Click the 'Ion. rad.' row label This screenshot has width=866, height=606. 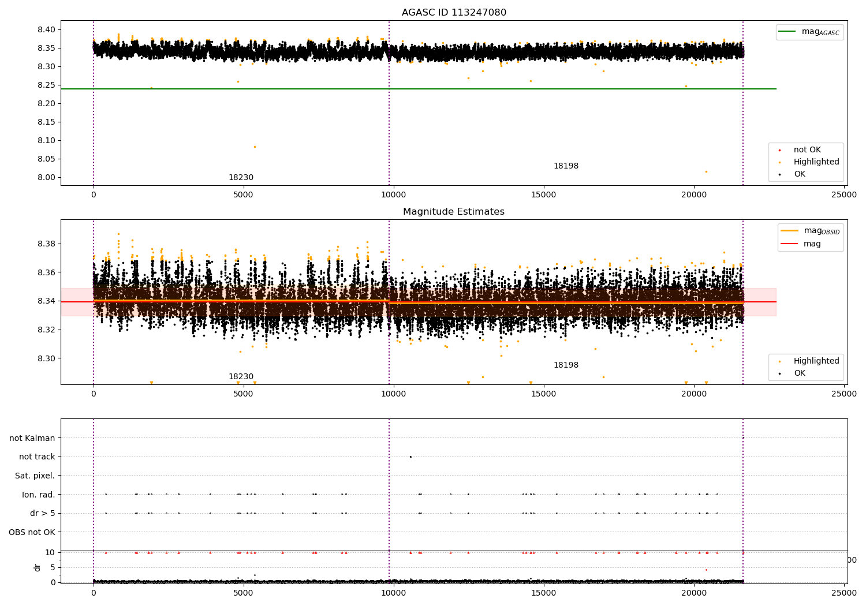coord(38,495)
